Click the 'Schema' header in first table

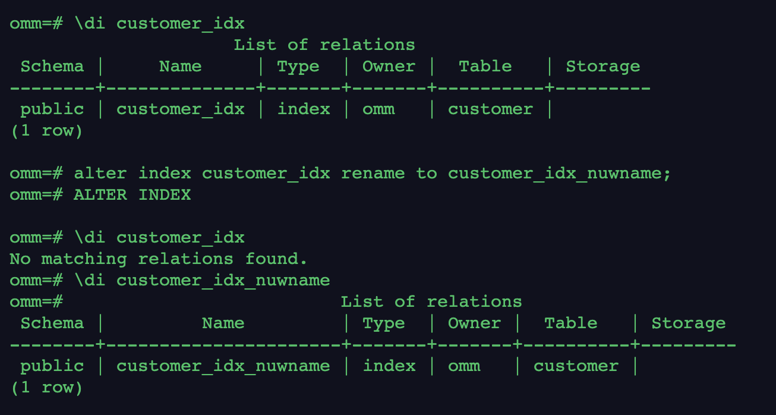coord(52,67)
